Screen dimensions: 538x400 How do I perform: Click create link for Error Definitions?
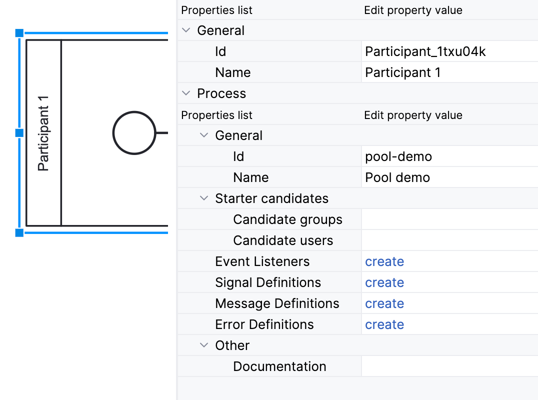384,324
